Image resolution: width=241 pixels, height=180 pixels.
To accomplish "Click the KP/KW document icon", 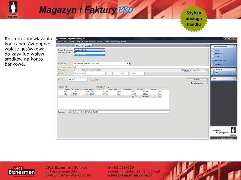I will 213,73.
